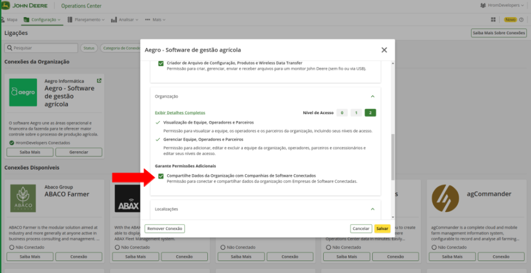The width and height of the screenshot is (531, 273).
Task: Set Nível de Acesso to 1
Action: pyautogui.click(x=356, y=113)
